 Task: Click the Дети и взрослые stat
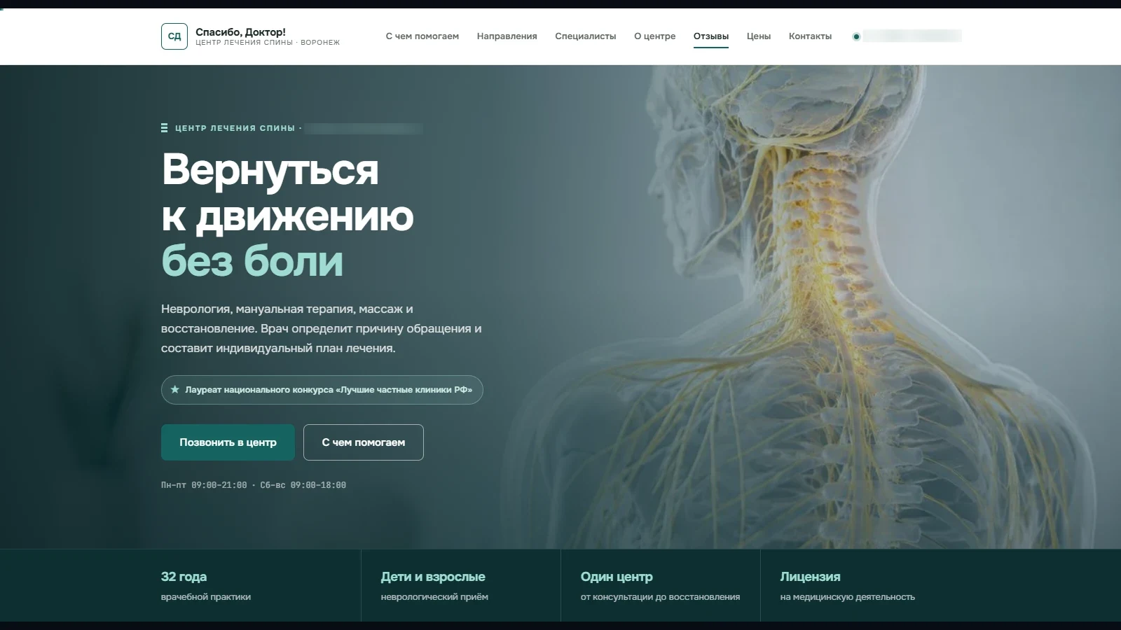click(433, 577)
